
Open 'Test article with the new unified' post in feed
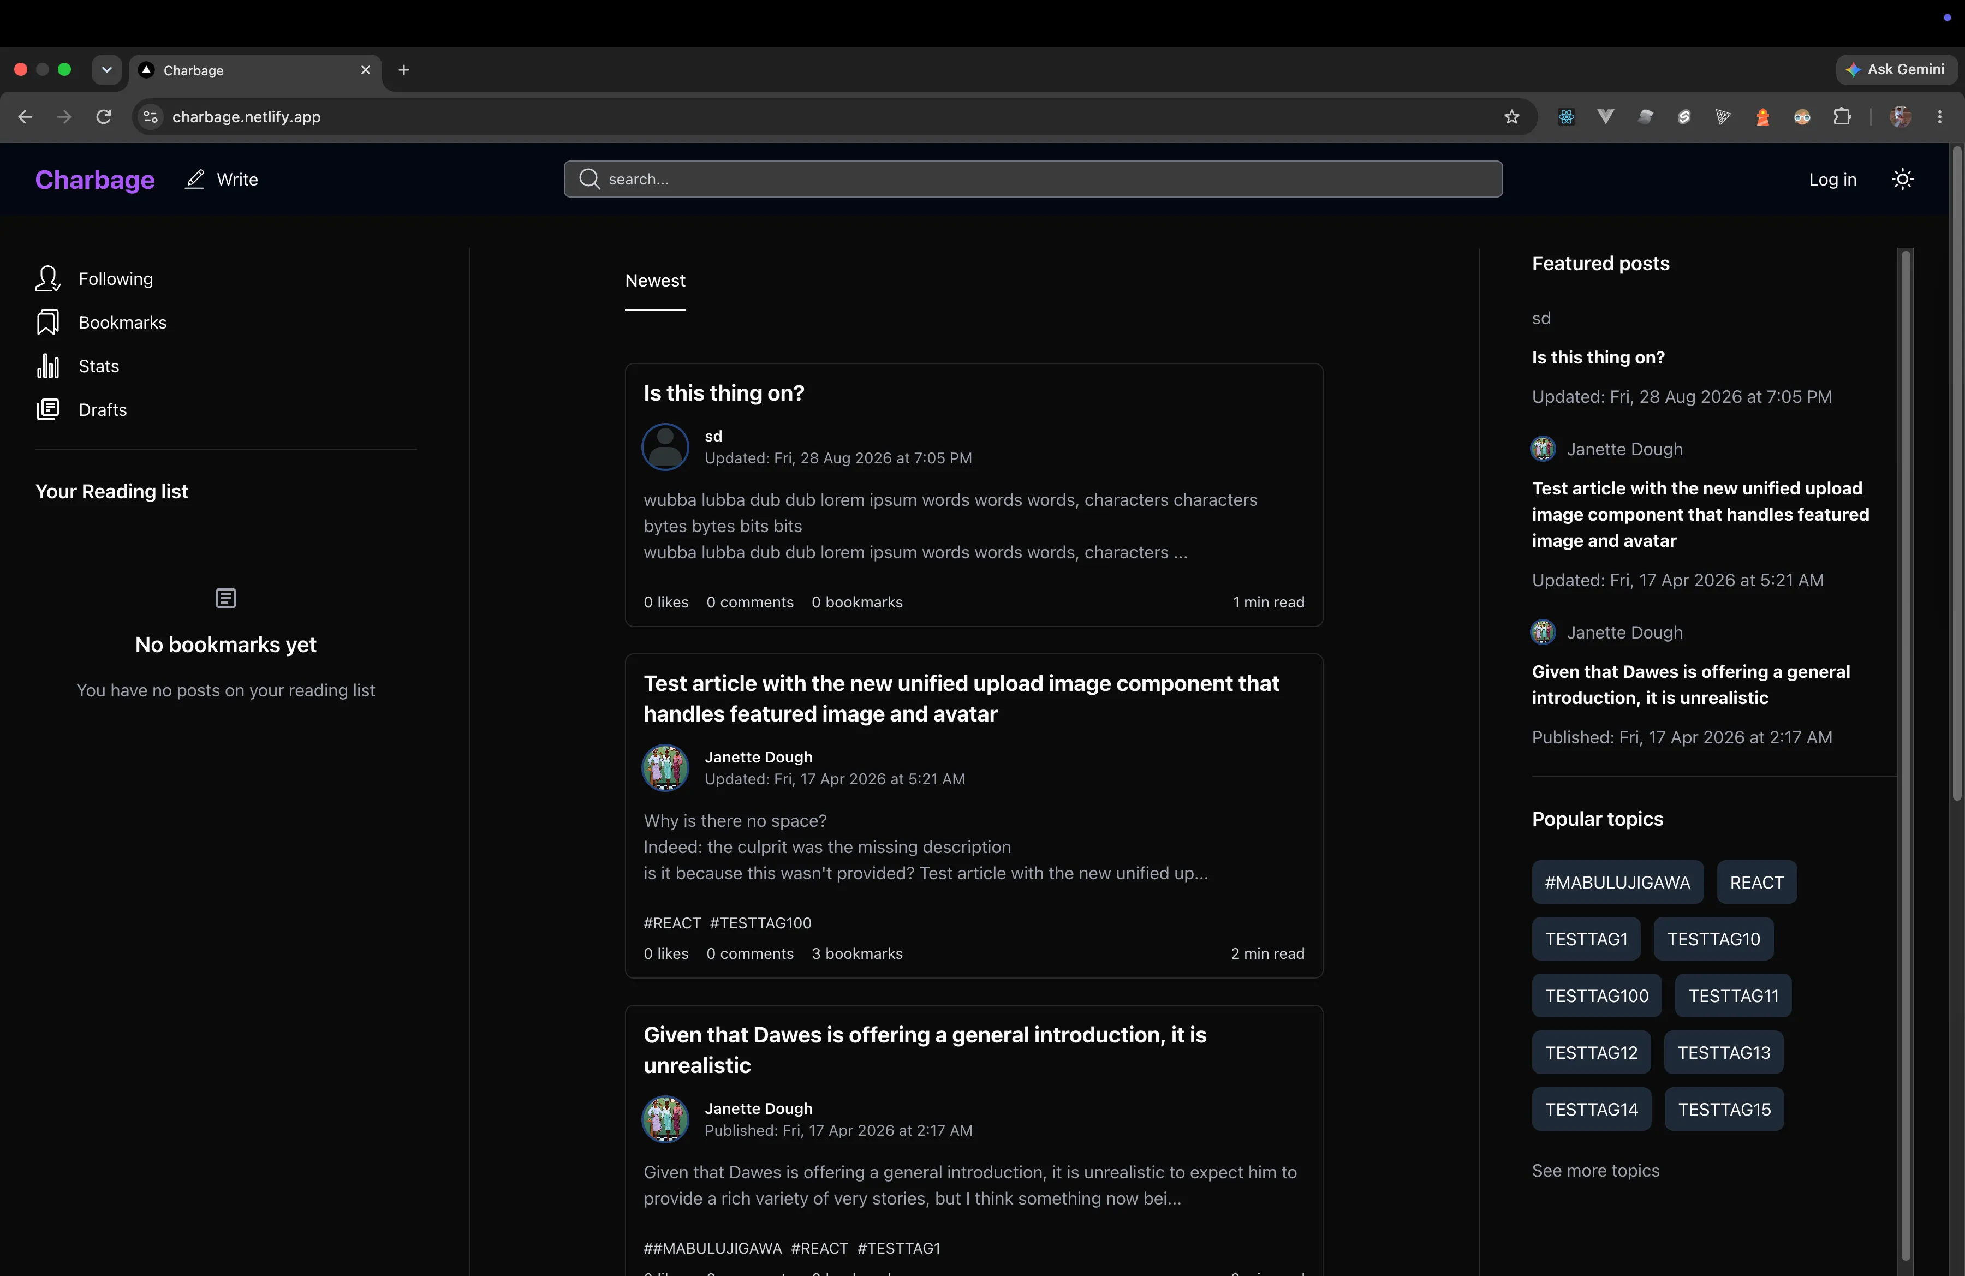tap(961, 698)
